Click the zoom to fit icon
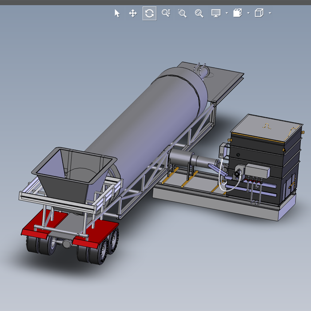 pyautogui.click(x=199, y=13)
